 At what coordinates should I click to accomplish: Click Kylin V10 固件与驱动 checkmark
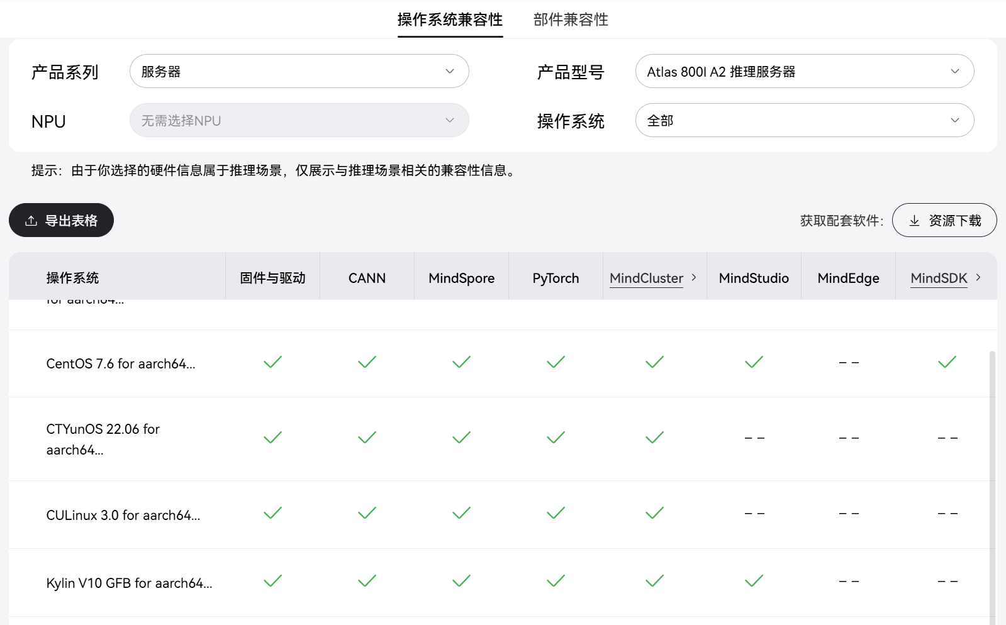(272, 582)
